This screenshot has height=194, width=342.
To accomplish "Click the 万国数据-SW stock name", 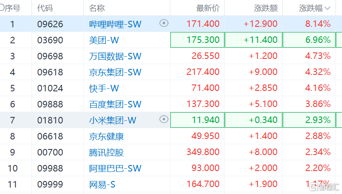I will coord(115,56).
